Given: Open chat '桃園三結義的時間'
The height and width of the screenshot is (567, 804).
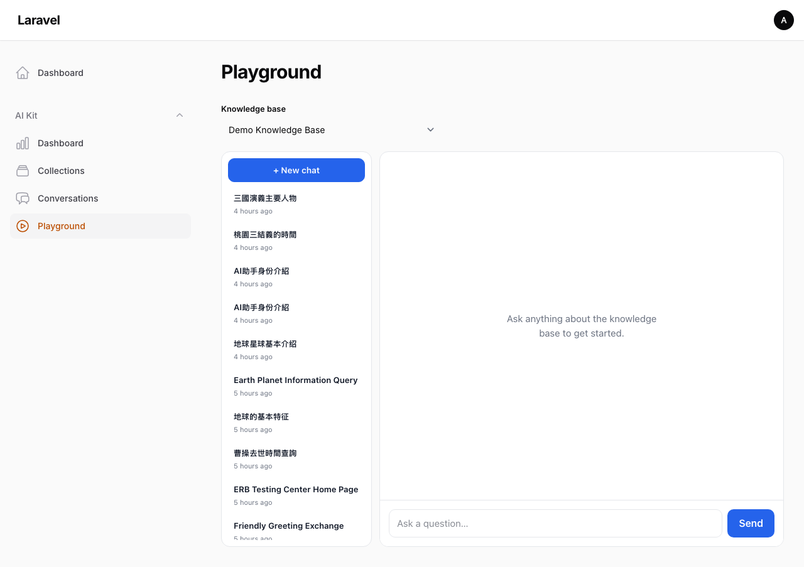Looking at the screenshot, I should [x=296, y=240].
